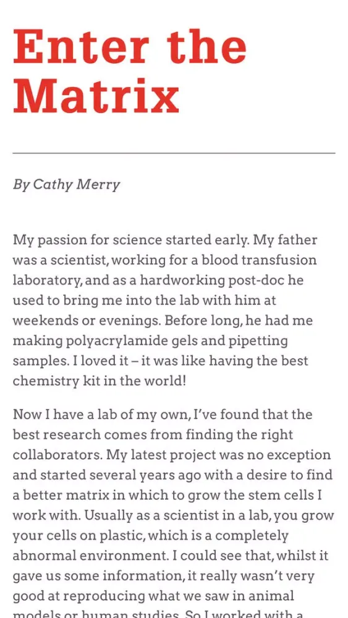This screenshot has height=618, width=348.
Task: Click the words "abnormal environment" in the text
Action: coord(88,556)
